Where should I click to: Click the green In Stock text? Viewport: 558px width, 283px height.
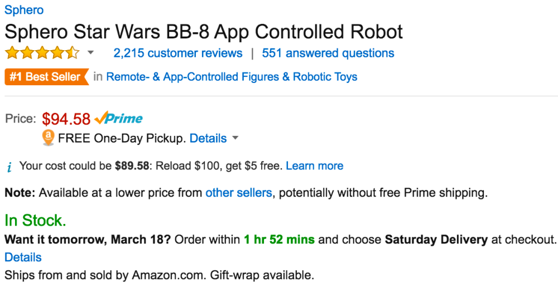(x=35, y=221)
